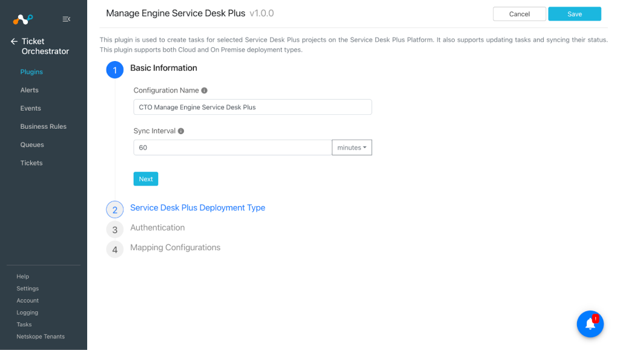The image size is (620, 350).
Task: Select step 3 number circle
Action: [114, 230]
